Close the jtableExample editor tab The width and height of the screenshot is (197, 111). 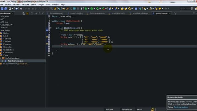170,13
